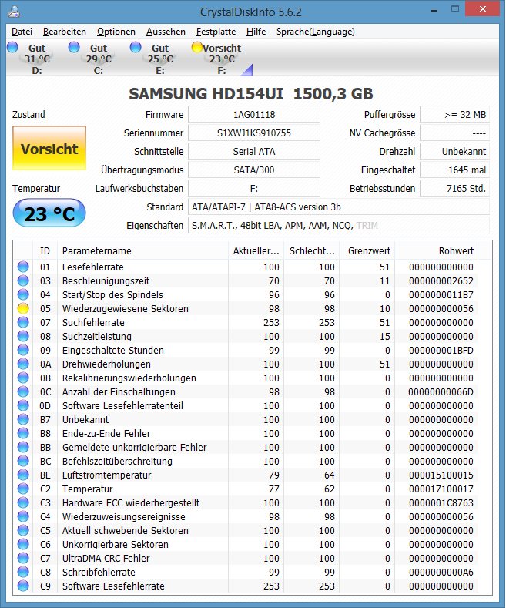Click the Grenzwert column header
The width and height of the screenshot is (506, 608).
coord(367,251)
